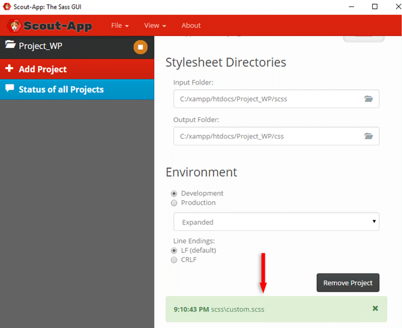
Task: Click the speech bubble status icon
Action: 10,88
